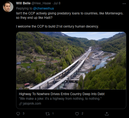The height and width of the screenshot is (118, 129).
Task: Open the @chenweihua mention link
Action: coord(43,8)
